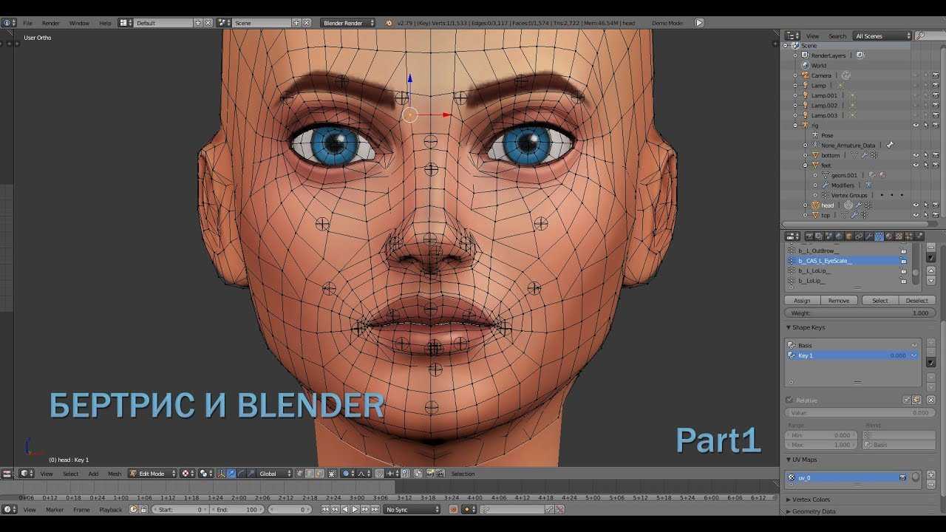The height and width of the screenshot is (532, 946).
Task: Collapse the Shape Keys panel
Action: click(788, 327)
